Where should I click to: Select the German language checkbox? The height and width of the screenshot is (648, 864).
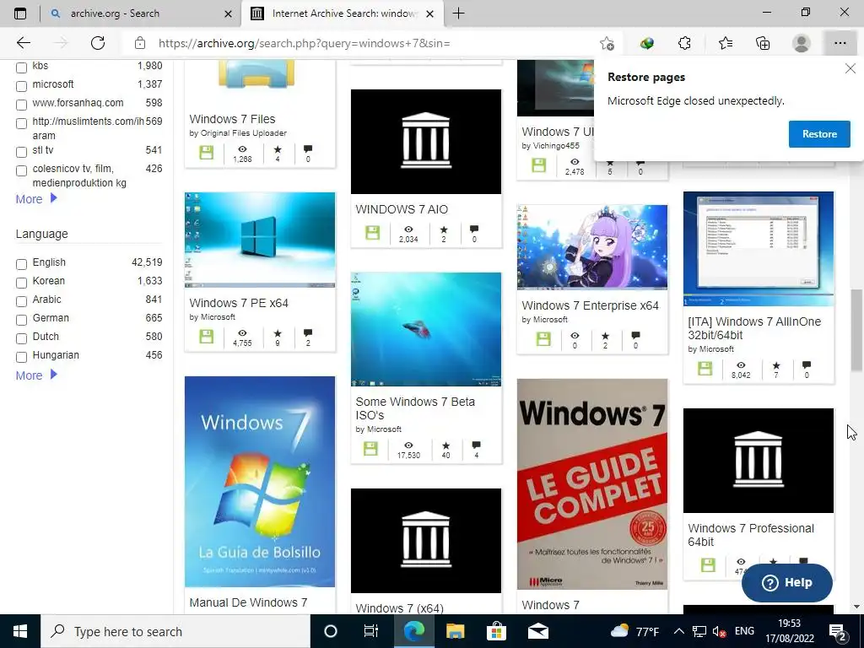pos(21,320)
